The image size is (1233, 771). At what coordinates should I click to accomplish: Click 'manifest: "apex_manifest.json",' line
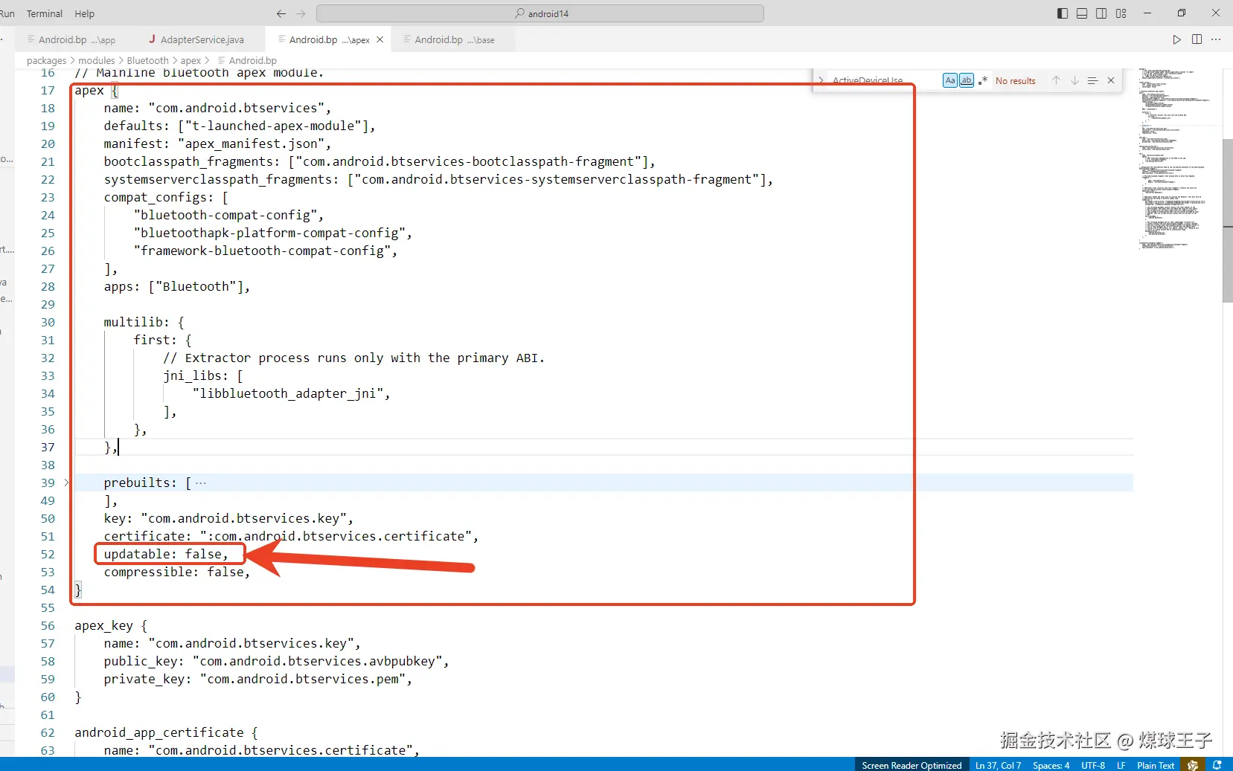[x=217, y=143]
